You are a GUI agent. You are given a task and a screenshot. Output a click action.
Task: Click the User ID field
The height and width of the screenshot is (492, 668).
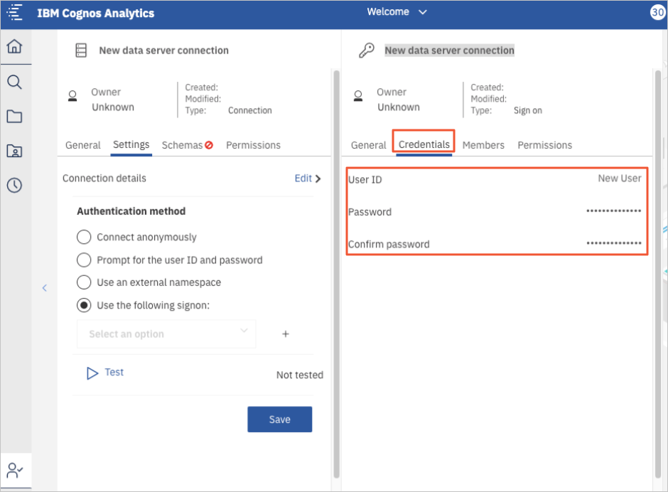(497, 179)
